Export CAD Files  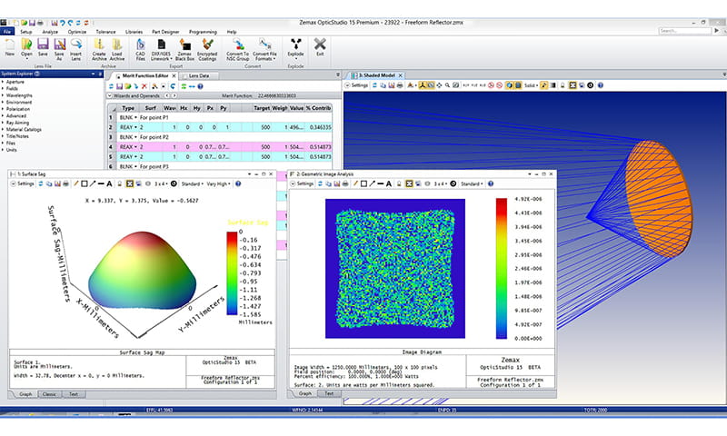click(x=140, y=49)
